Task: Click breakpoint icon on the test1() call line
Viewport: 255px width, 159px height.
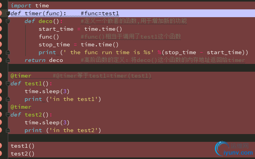Action: pos(1,146)
